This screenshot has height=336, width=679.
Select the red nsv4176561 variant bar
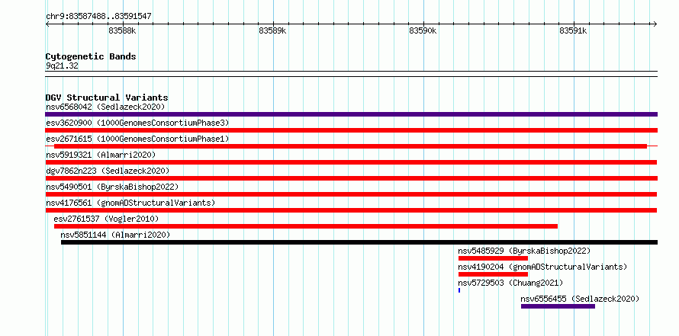pyautogui.click(x=351, y=210)
